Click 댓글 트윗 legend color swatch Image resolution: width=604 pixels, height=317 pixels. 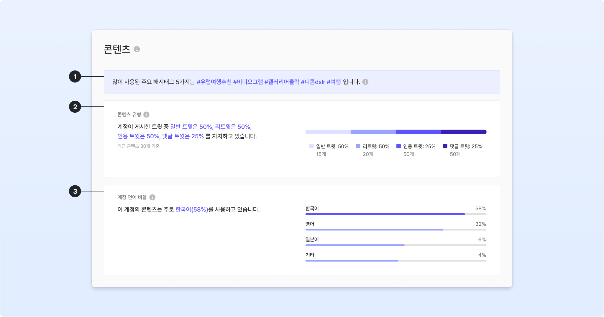(445, 146)
